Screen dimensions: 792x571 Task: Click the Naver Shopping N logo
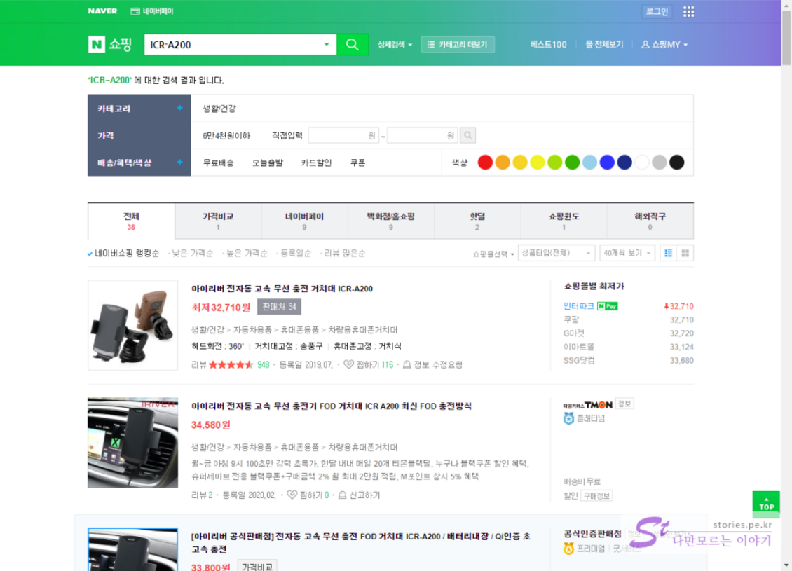pos(96,44)
